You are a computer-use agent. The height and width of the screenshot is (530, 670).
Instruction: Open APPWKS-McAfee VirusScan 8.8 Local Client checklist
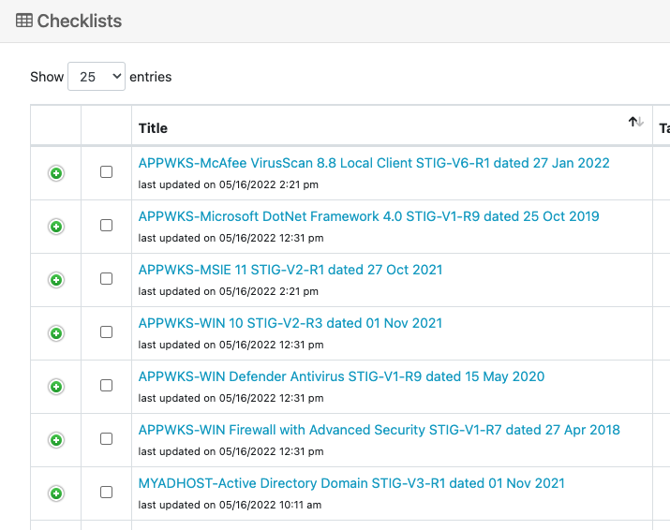pos(374,163)
